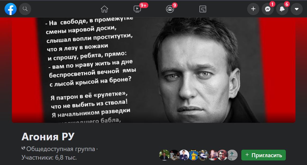Open Участники: 6,8 тыс. members link
The width and height of the screenshot is (307, 165).
(x=49, y=157)
